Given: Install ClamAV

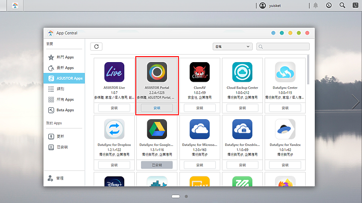Looking at the screenshot, I should coord(200,108).
